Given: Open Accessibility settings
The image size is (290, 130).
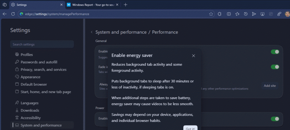Looking at the screenshot, I should click(30, 118).
